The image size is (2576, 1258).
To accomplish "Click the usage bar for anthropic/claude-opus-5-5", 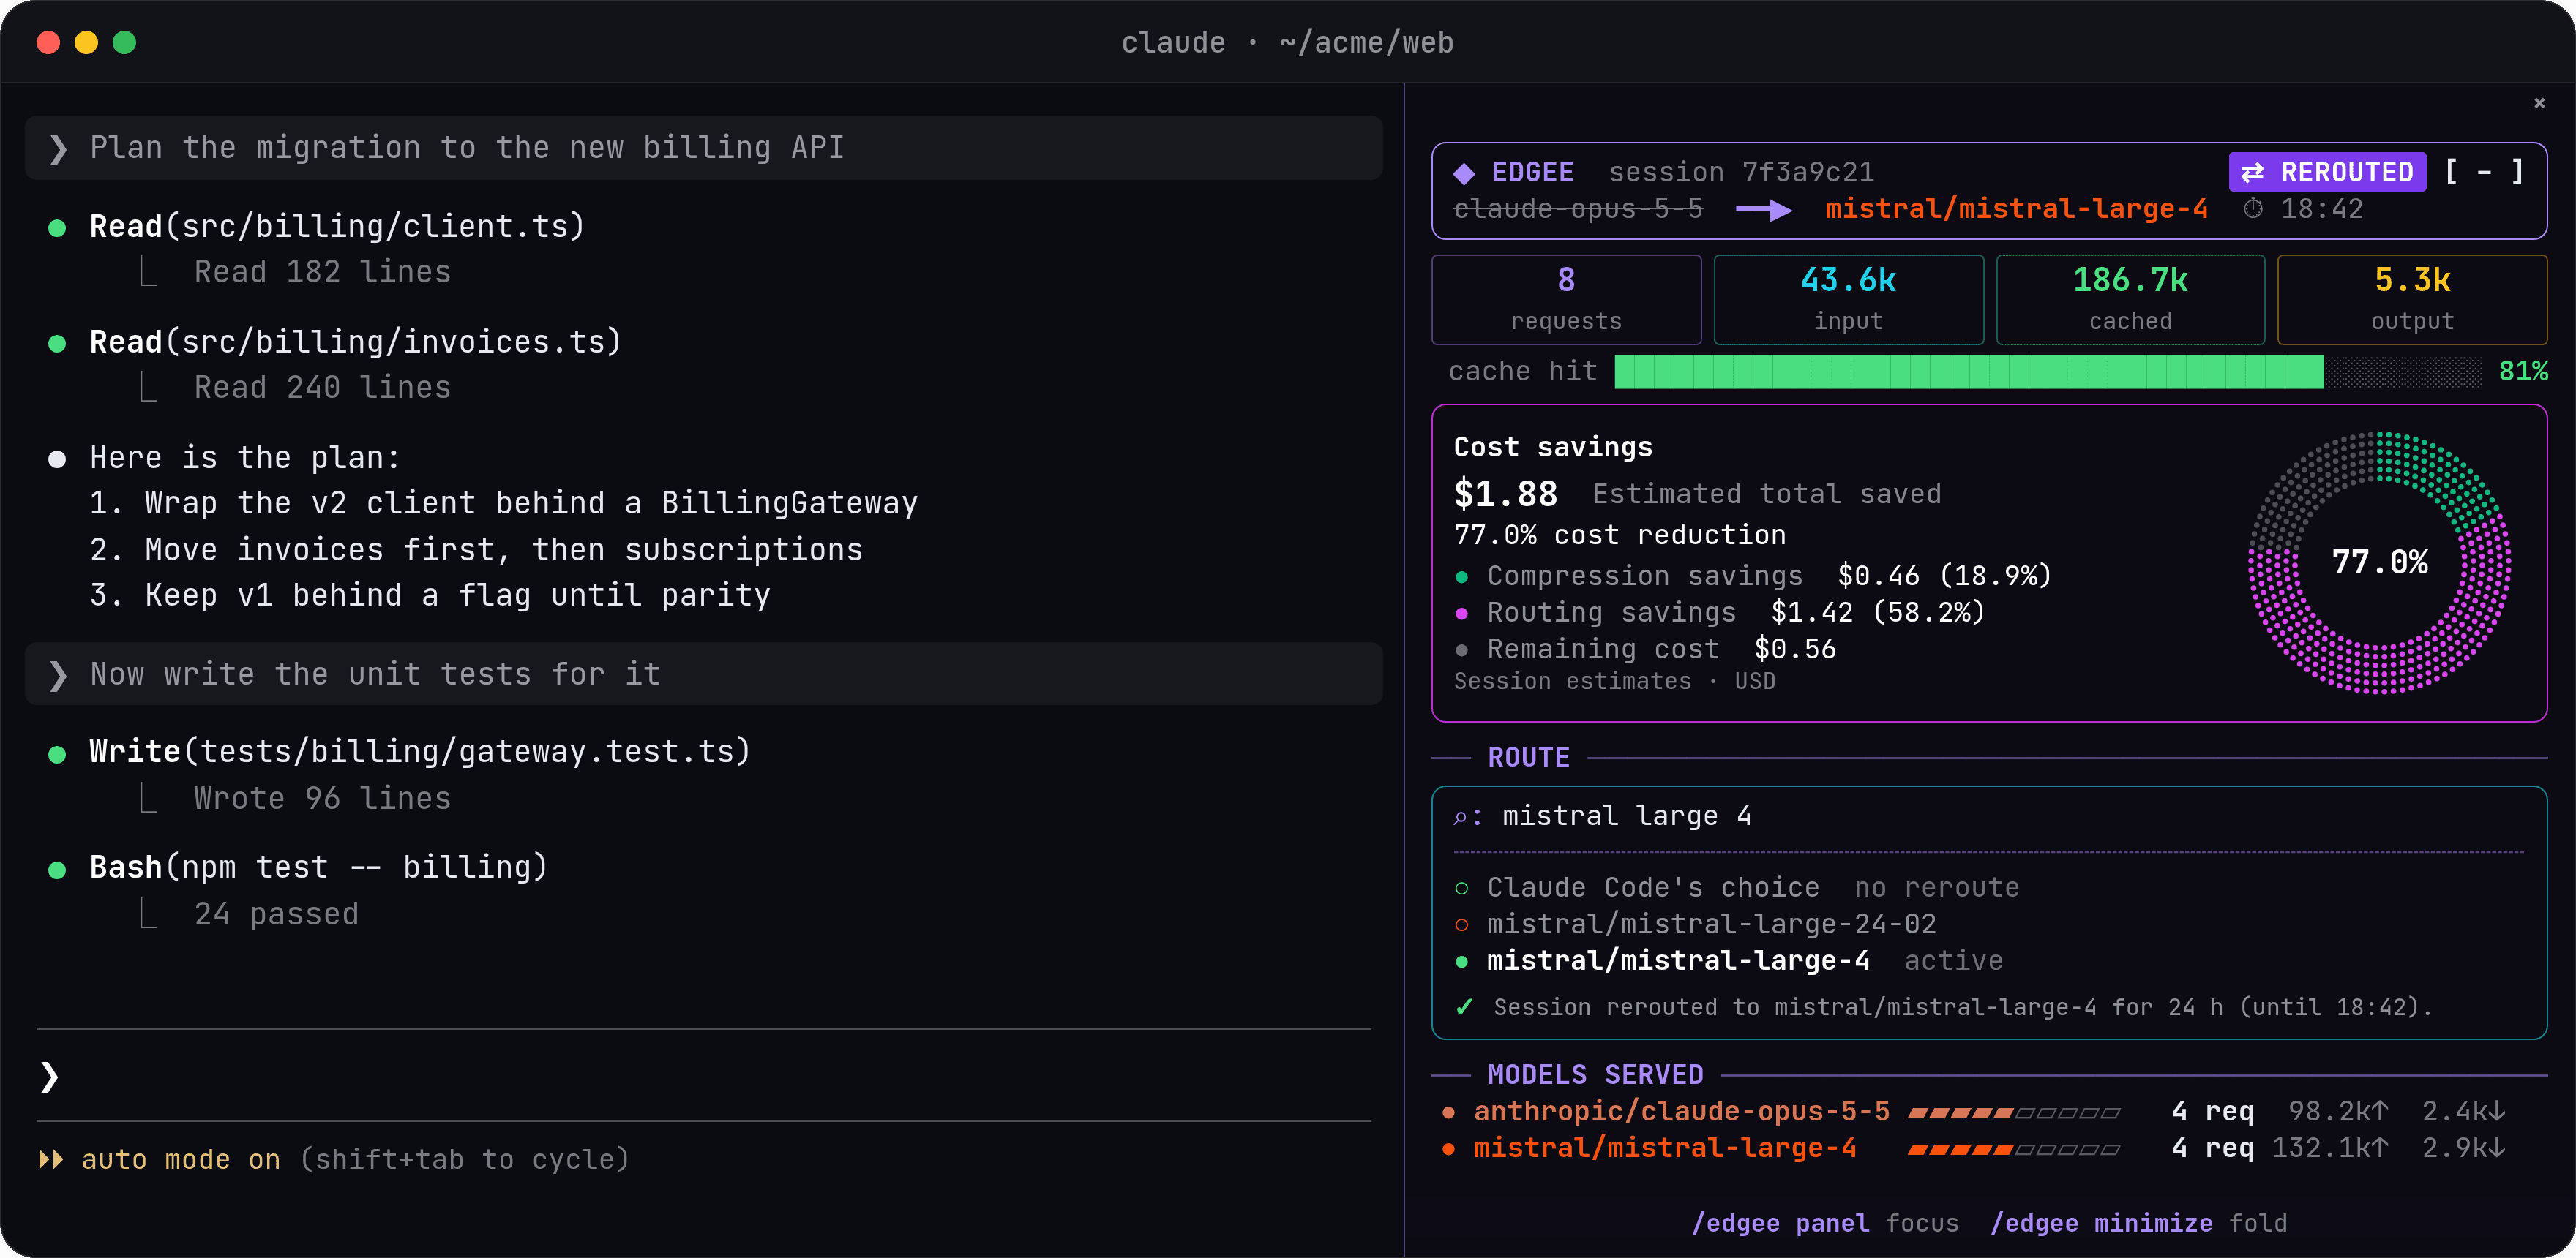I will tap(2013, 1113).
